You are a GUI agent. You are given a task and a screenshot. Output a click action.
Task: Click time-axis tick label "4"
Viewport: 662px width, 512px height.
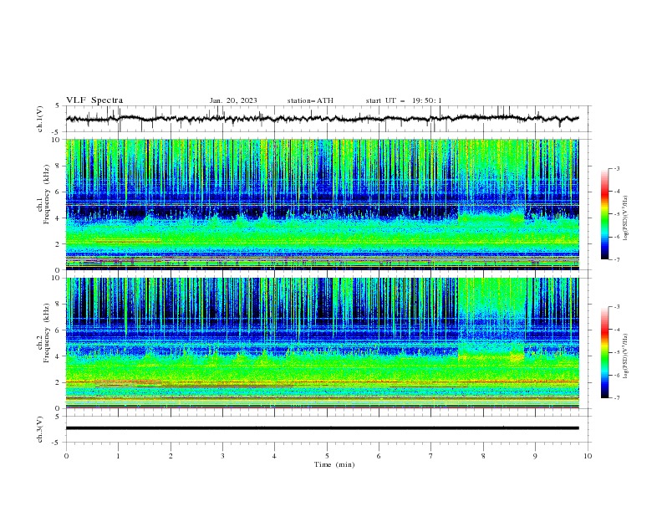point(275,456)
